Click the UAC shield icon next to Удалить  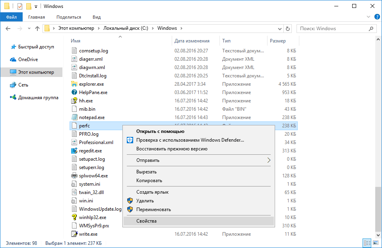click(130, 201)
